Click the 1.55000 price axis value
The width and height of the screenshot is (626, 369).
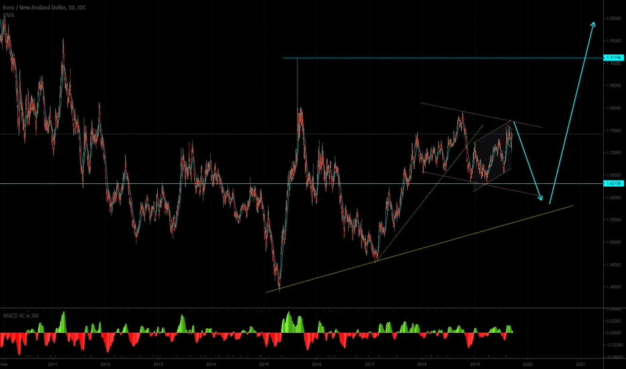coord(614,220)
